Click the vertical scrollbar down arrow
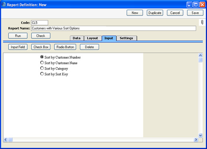Viewport: 207px width, 149px height. coord(201,135)
